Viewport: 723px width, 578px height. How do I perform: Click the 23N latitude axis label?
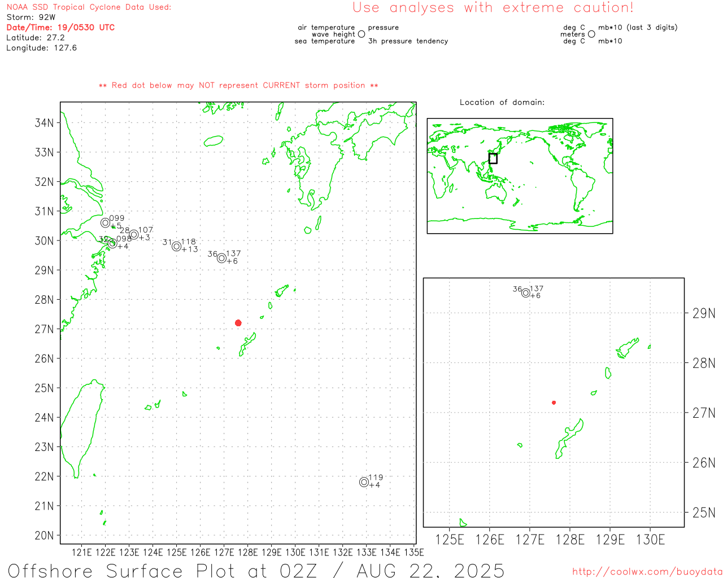[45, 447]
